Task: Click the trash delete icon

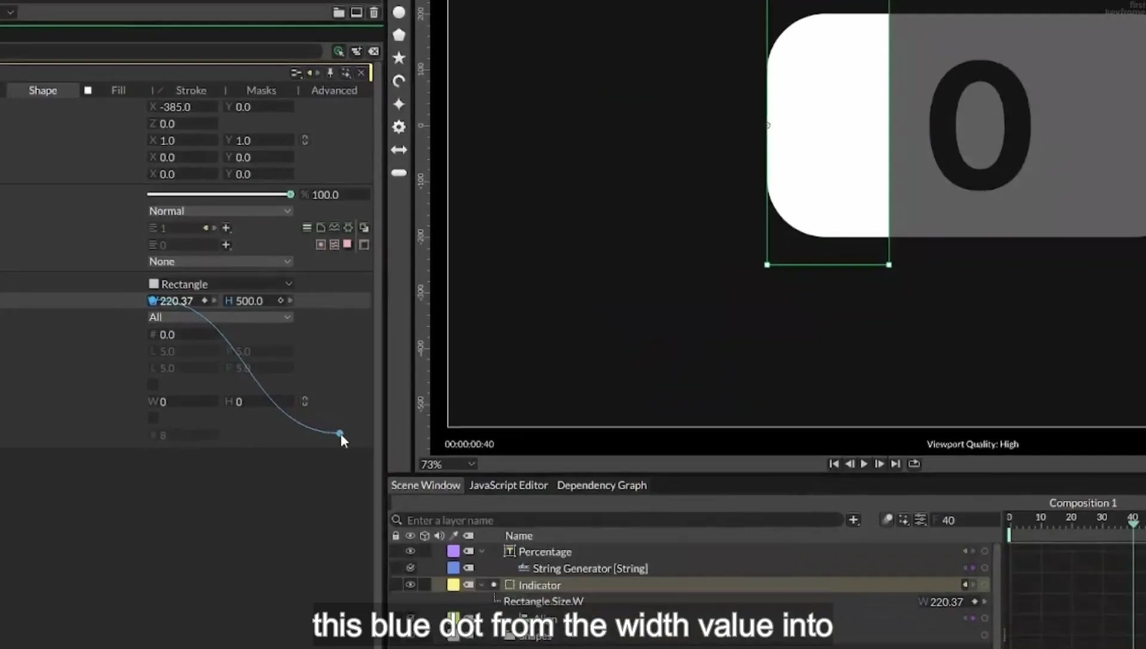Action: pyautogui.click(x=374, y=12)
